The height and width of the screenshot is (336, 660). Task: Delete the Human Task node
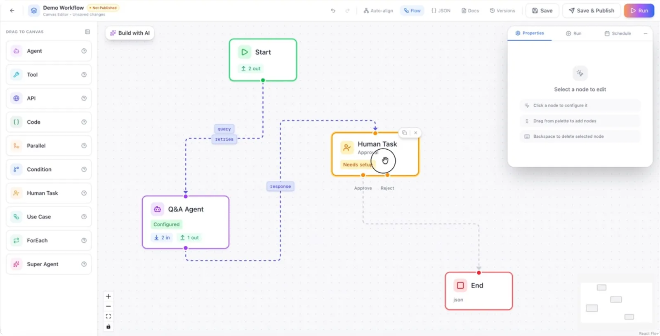[x=415, y=133]
